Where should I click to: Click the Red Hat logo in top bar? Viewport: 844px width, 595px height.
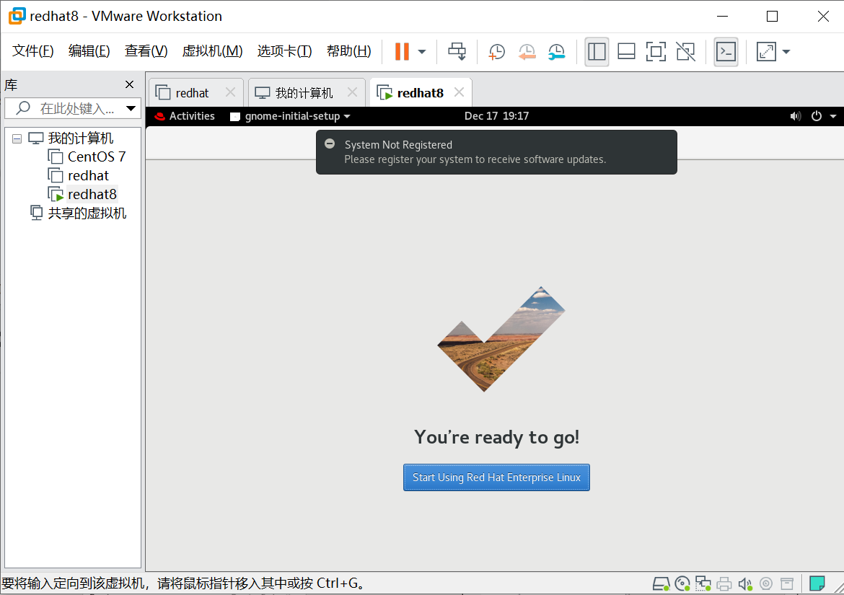click(159, 116)
